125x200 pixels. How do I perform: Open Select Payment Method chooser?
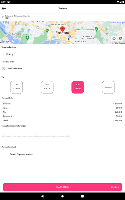pos(22,154)
